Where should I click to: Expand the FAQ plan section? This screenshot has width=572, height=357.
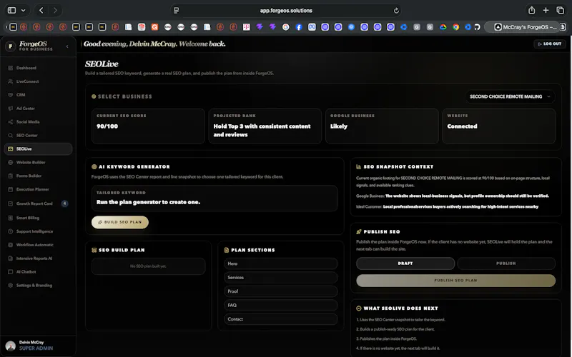point(280,305)
